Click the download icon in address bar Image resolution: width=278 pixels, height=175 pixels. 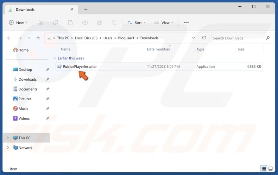[49, 38]
